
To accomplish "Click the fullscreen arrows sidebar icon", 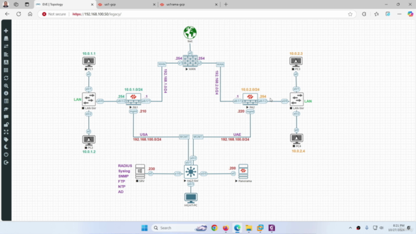I will [x=6, y=132].
